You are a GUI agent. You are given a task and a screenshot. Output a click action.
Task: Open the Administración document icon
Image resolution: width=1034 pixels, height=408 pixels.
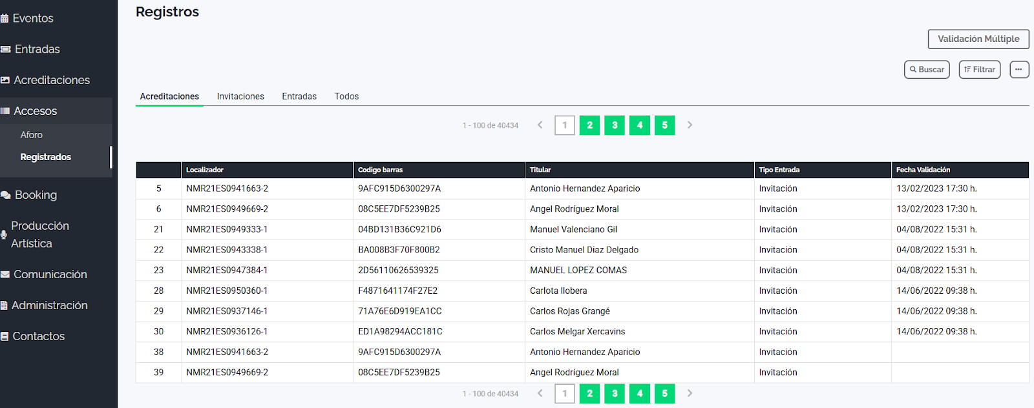coord(4,306)
